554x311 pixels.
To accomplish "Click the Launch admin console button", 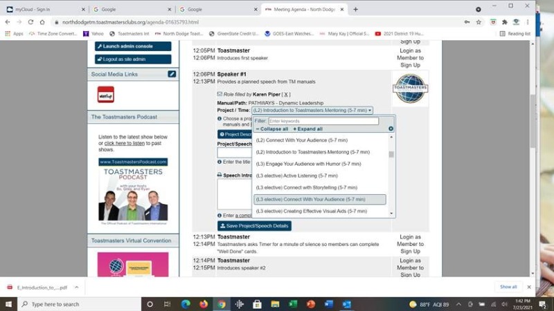I will [x=133, y=46].
